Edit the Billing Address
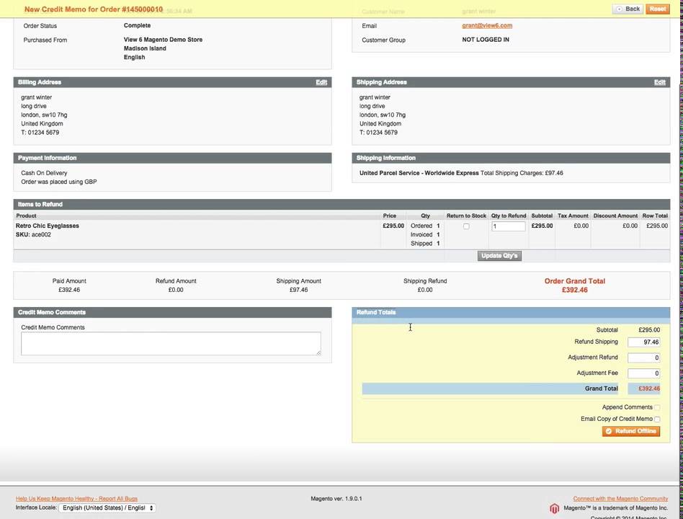The image size is (683, 519). (x=321, y=82)
